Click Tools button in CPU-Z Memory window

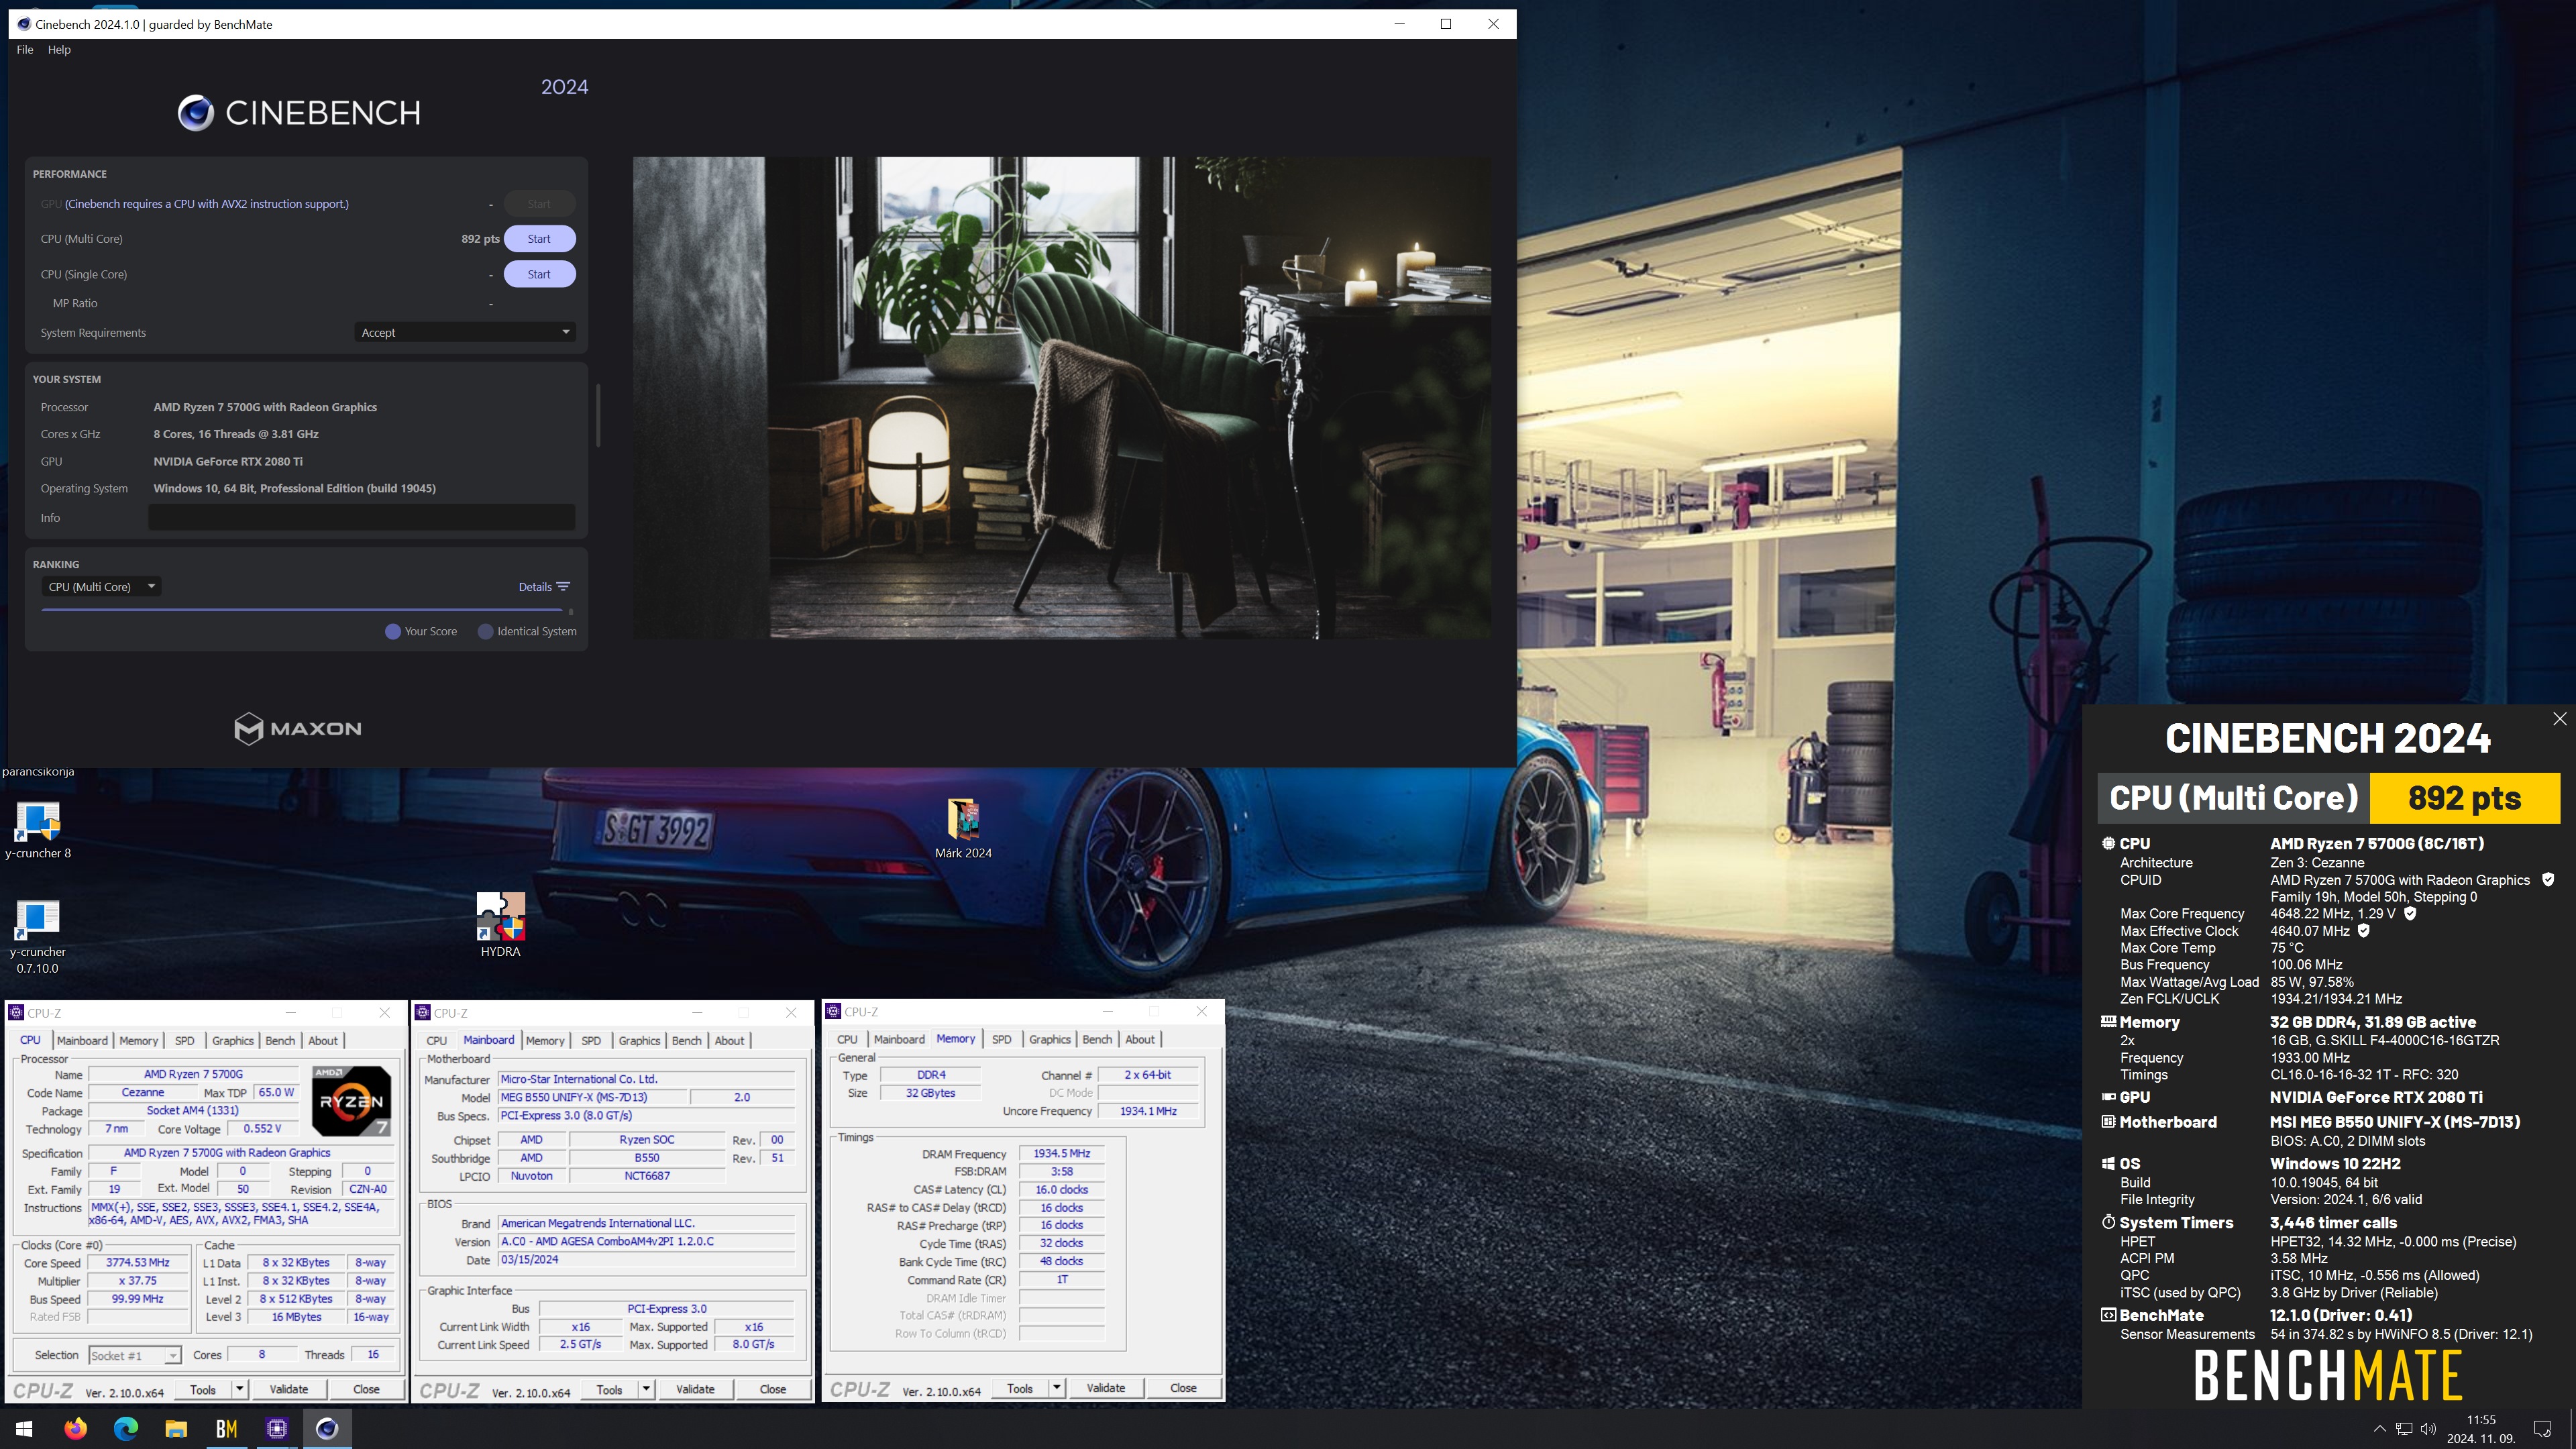coord(1019,1388)
